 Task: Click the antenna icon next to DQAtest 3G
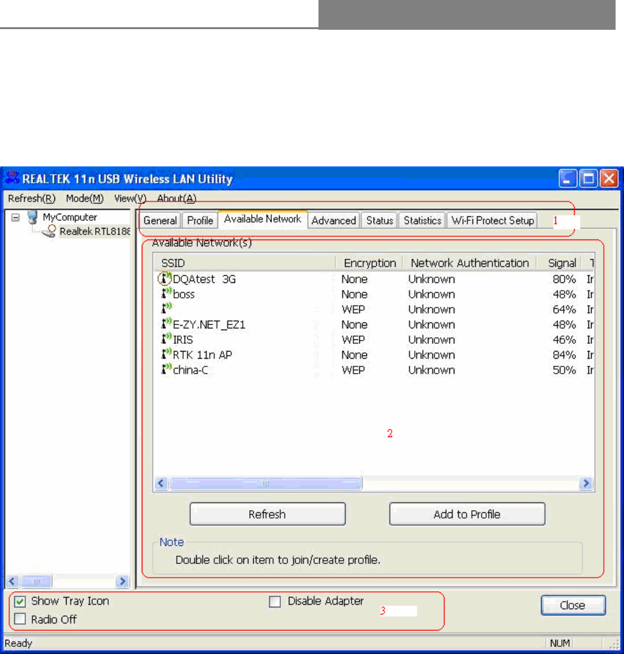pyautogui.click(x=166, y=278)
